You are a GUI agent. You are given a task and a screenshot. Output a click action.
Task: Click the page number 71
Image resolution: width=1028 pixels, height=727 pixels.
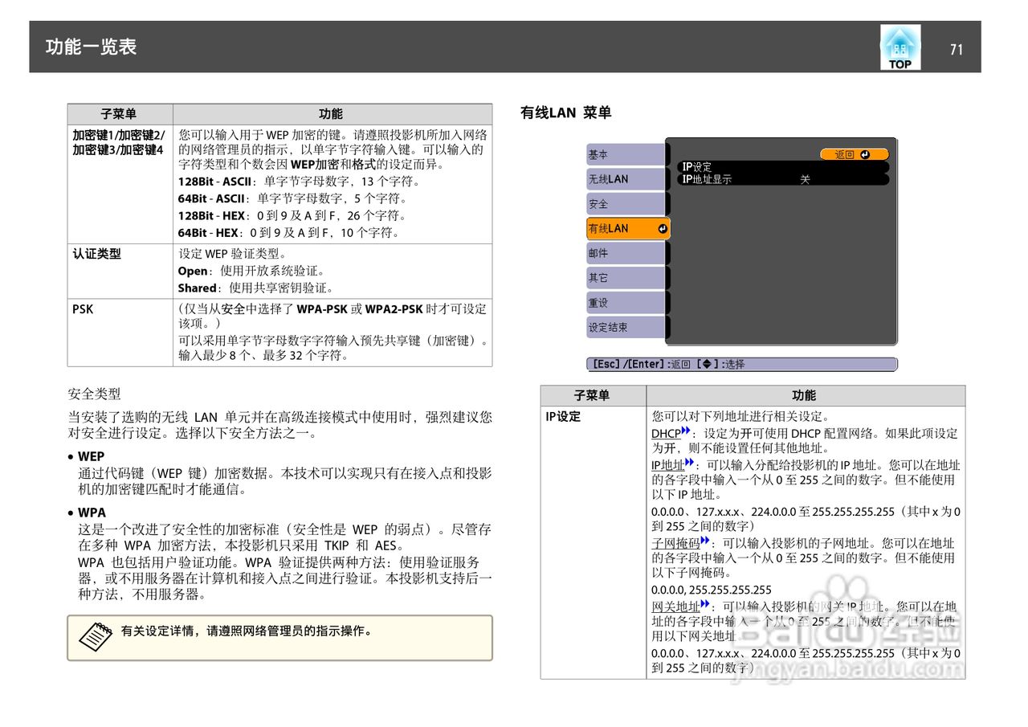956,49
